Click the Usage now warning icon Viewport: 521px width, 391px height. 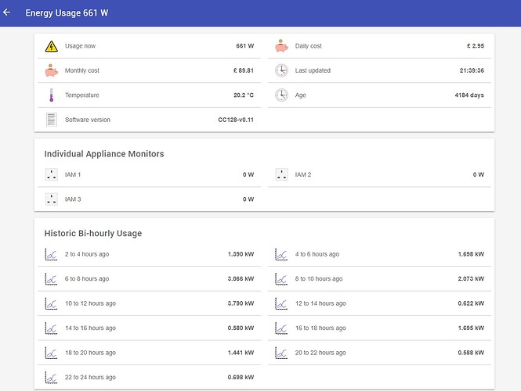pyautogui.click(x=52, y=46)
